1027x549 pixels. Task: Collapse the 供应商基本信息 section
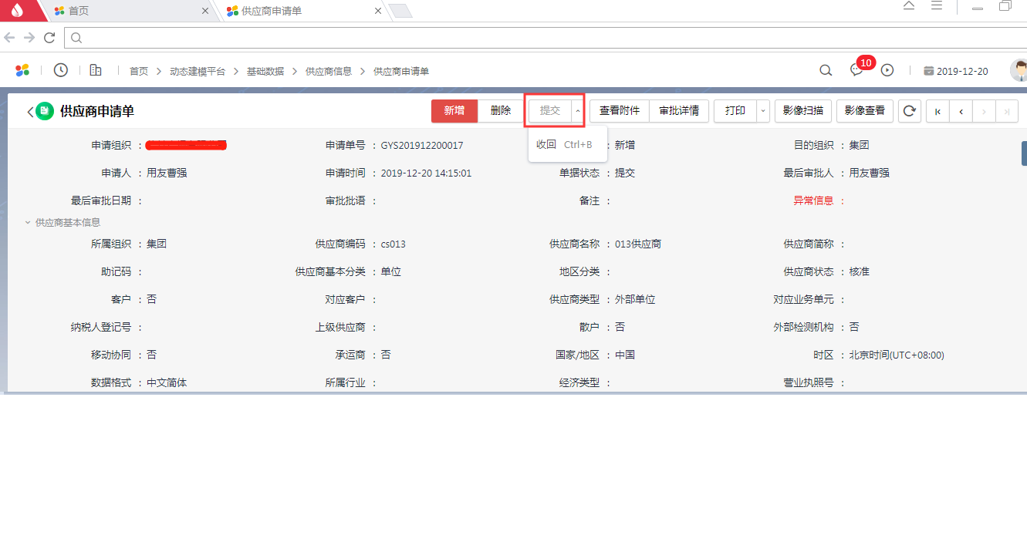[x=29, y=222]
